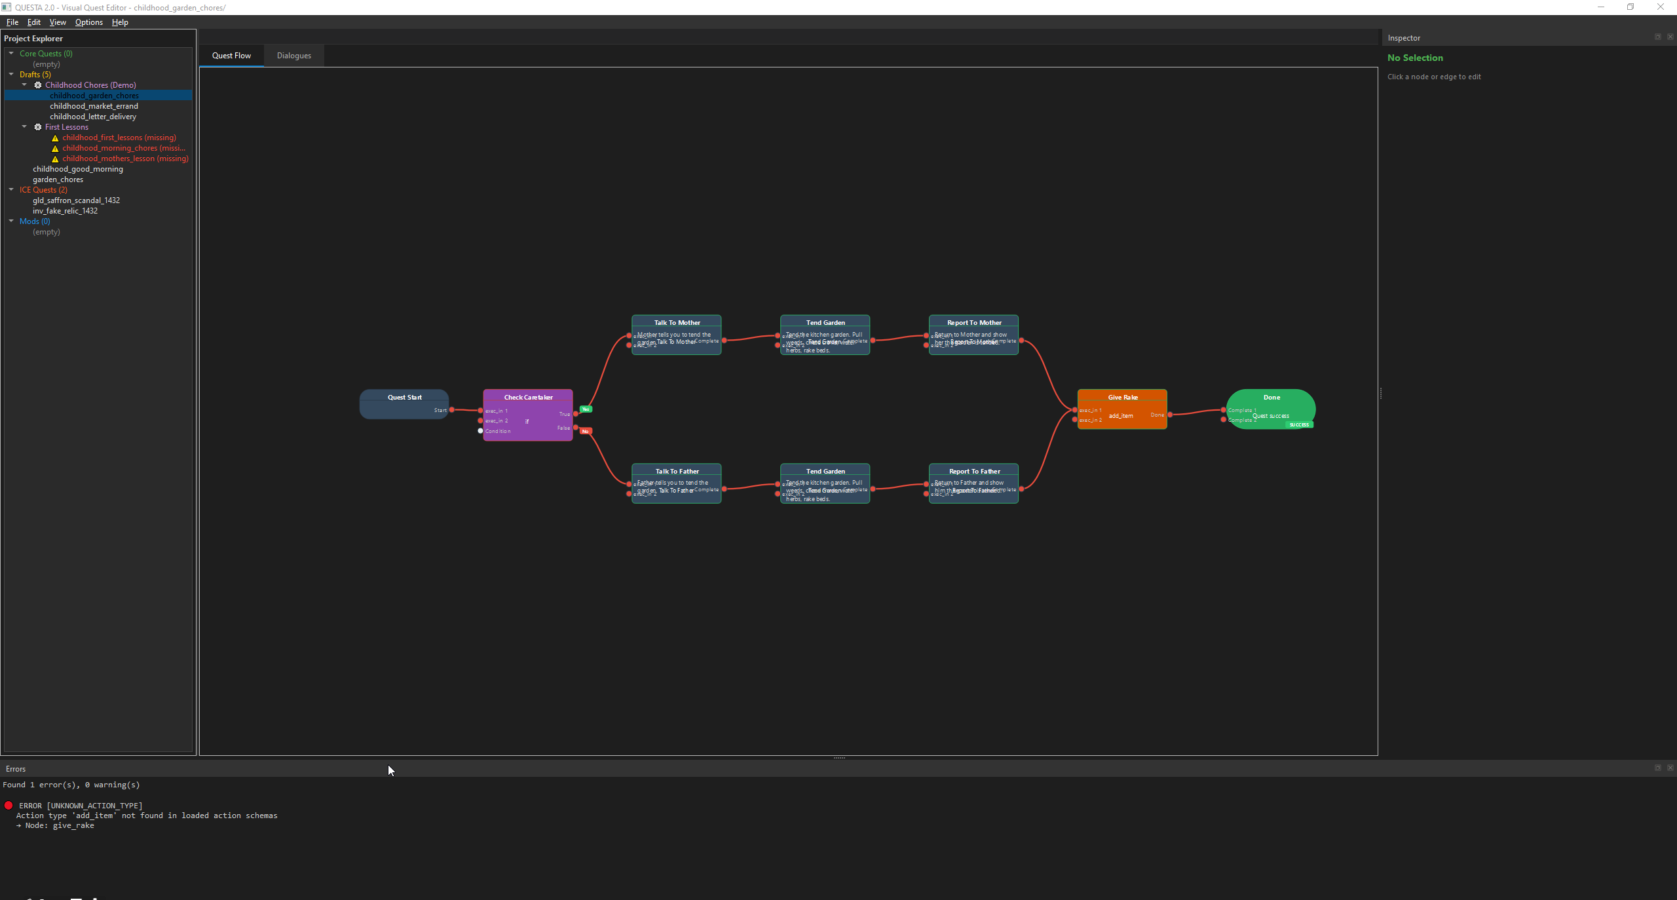Open the Options menu
The image size is (1677, 900).
click(88, 22)
